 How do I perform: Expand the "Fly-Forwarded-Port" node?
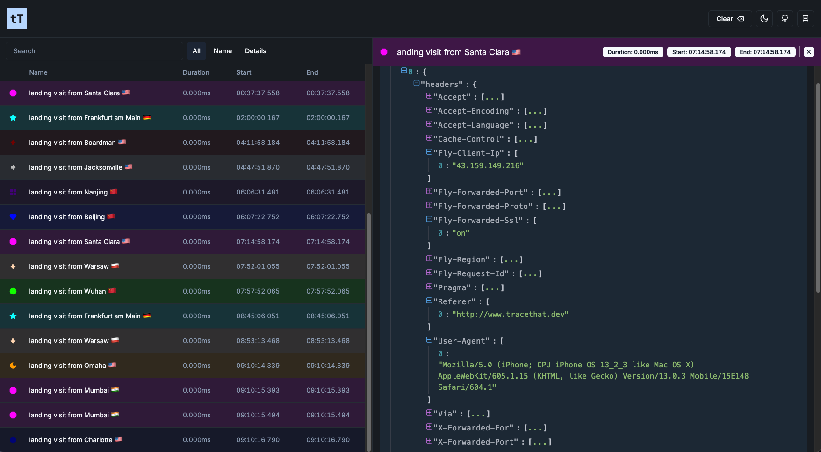point(429,191)
